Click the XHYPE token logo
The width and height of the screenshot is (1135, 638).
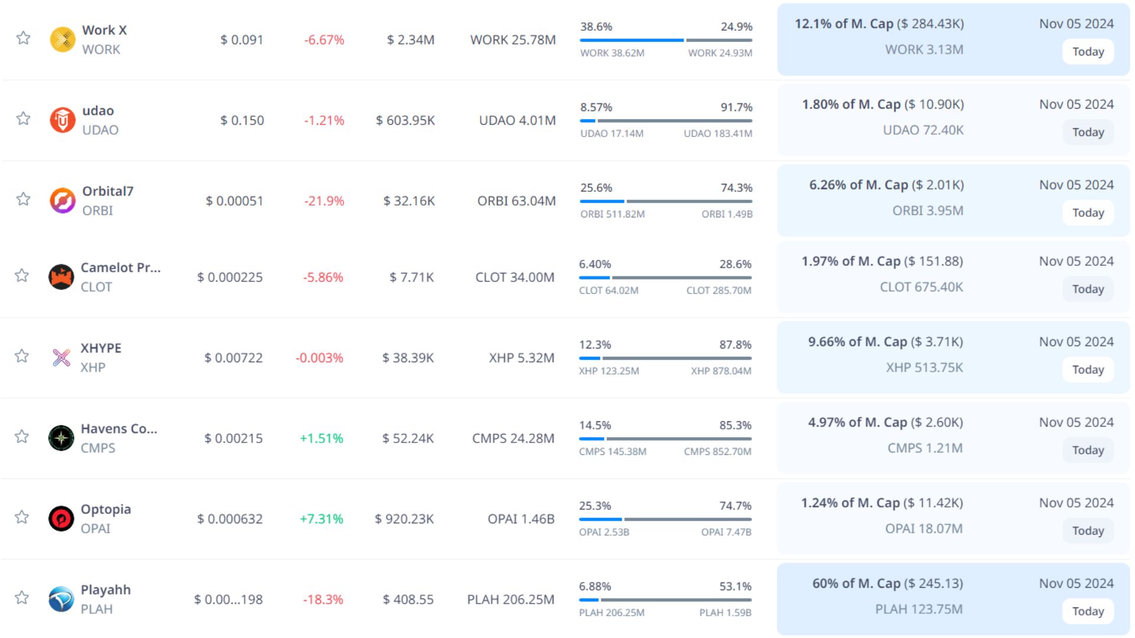61,357
